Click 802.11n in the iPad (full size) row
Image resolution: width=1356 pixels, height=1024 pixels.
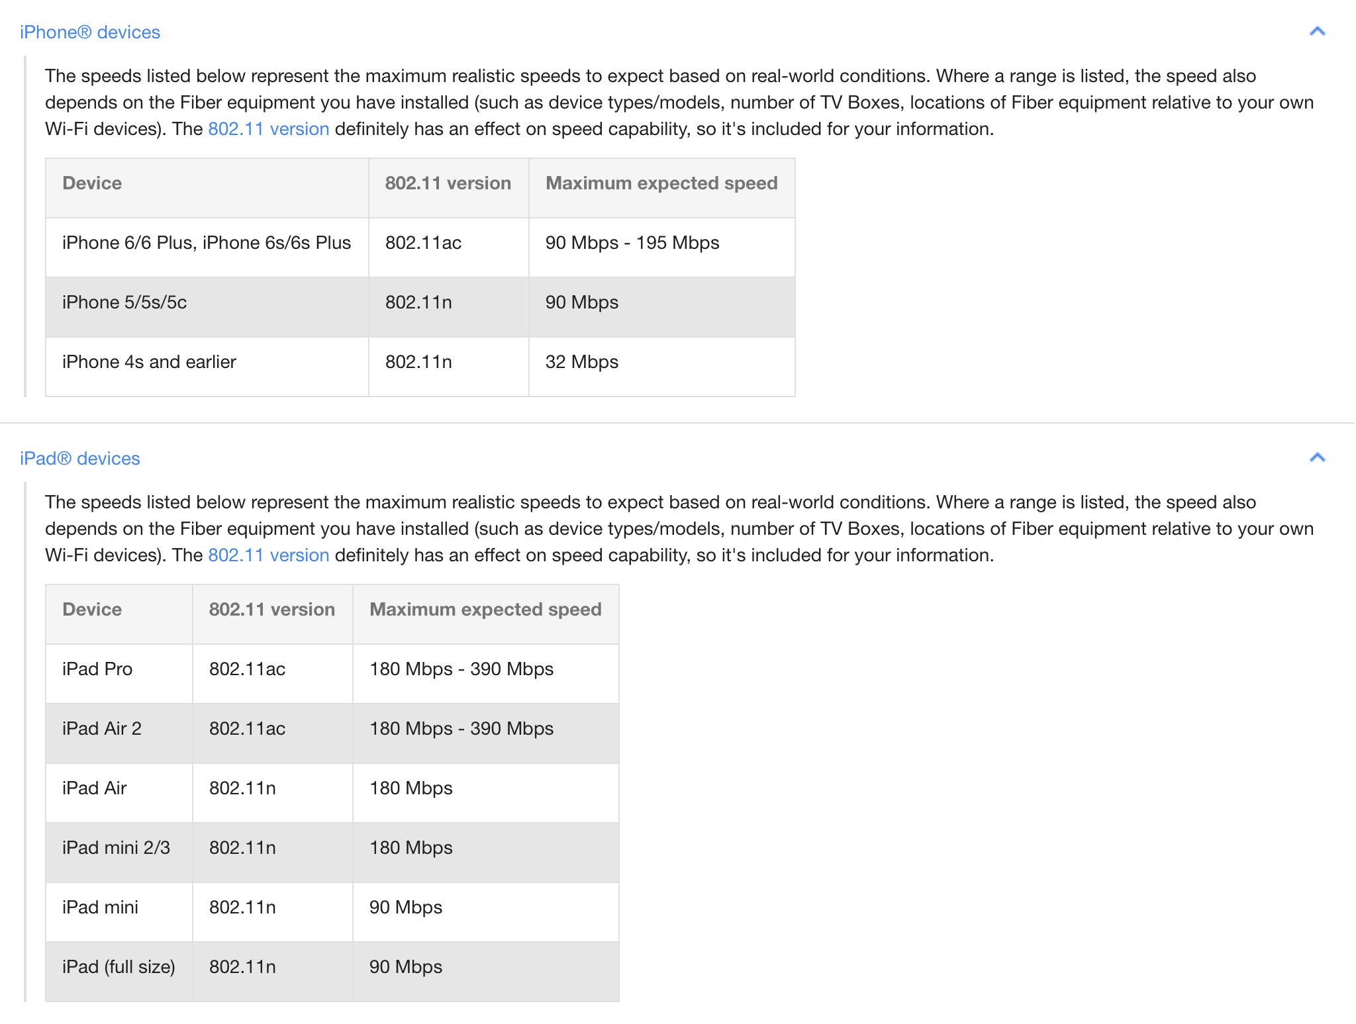coord(242,967)
